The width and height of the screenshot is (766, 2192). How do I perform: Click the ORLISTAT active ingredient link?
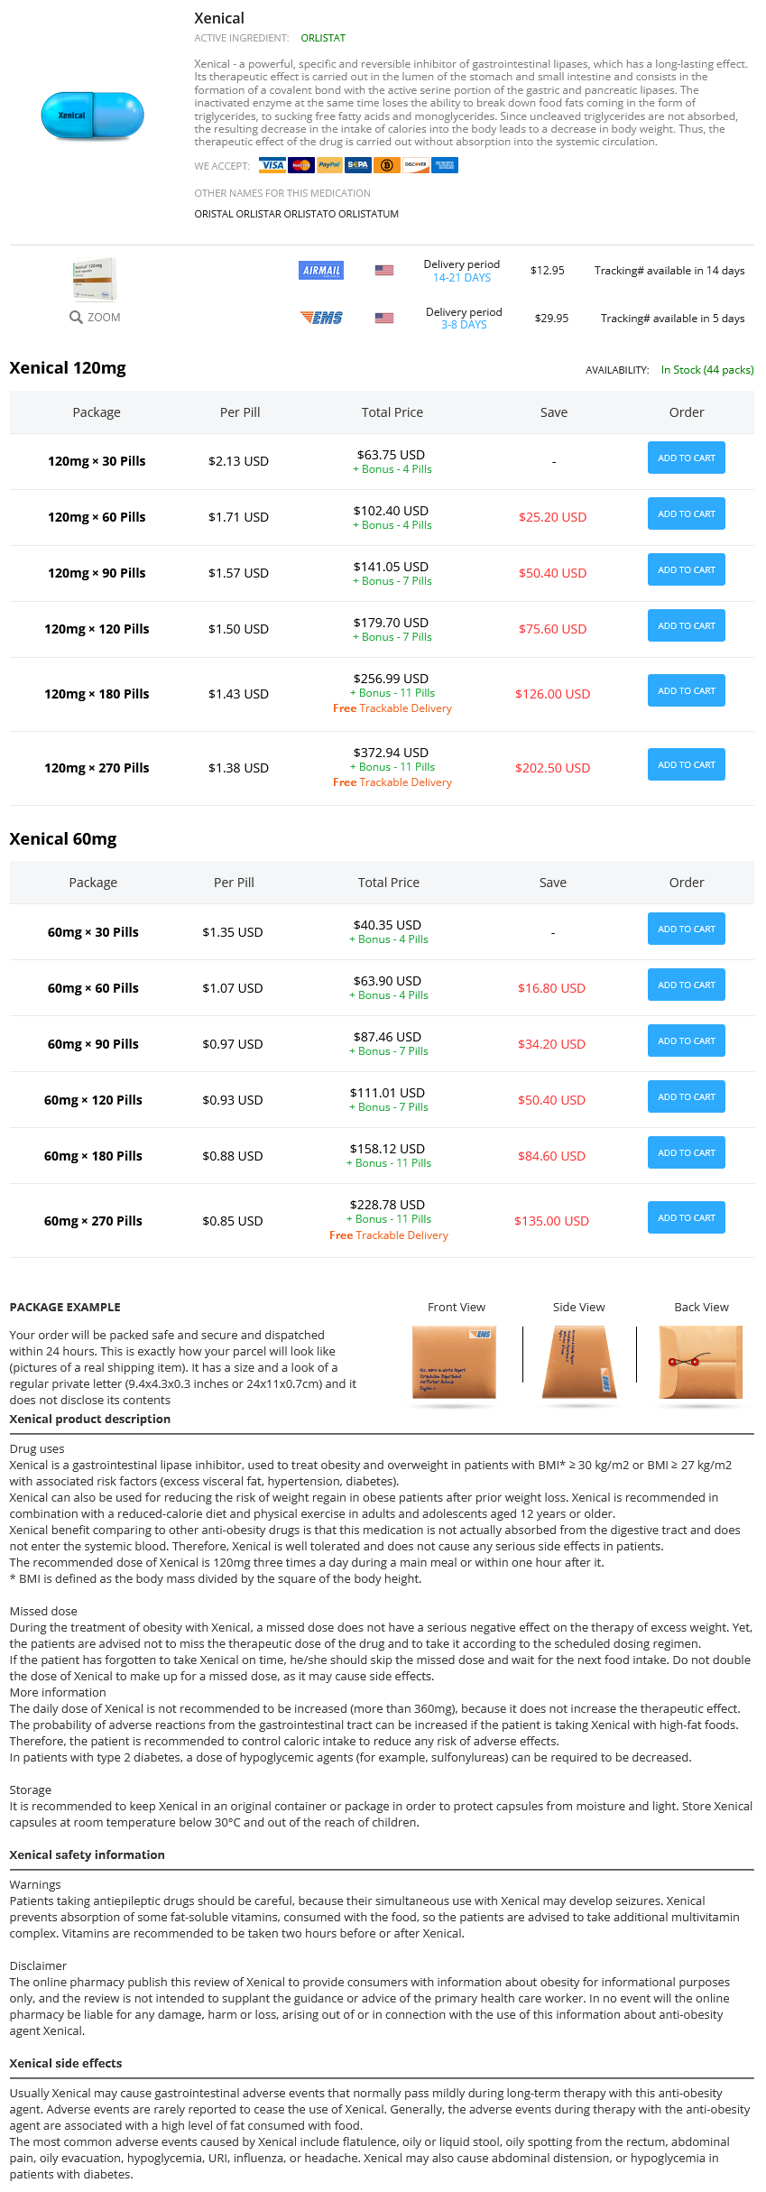click(323, 38)
